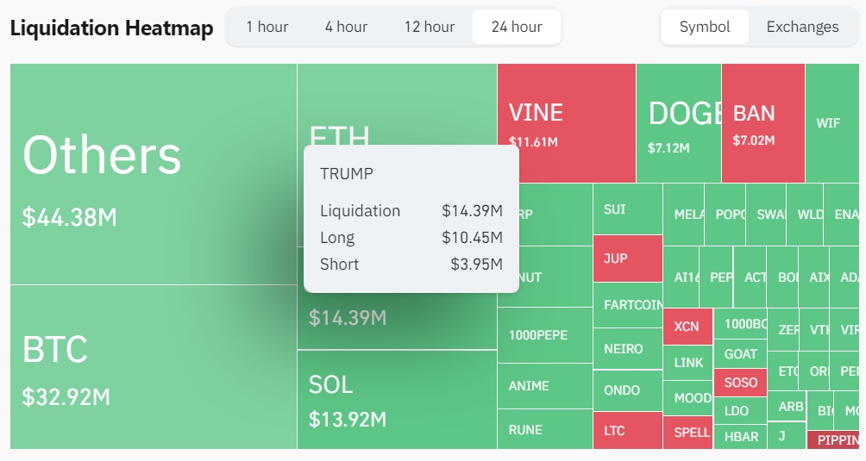Select the DOGE $7.12M tile
The width and height of the screenshot is (866, 461).
coord(678,123)
